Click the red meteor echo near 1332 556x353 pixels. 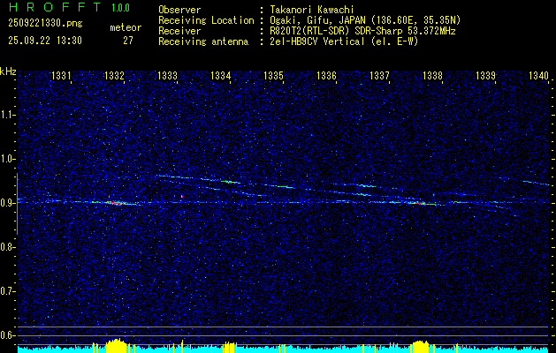(115, 203)
